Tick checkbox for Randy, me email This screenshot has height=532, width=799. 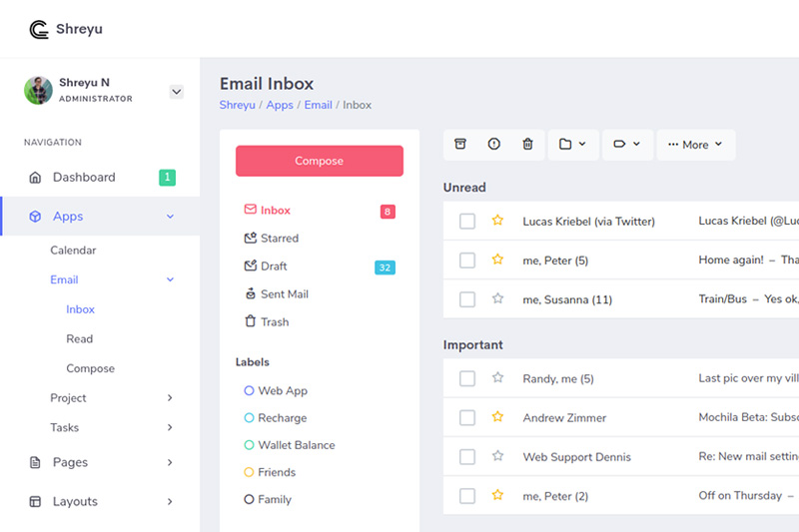467,378
